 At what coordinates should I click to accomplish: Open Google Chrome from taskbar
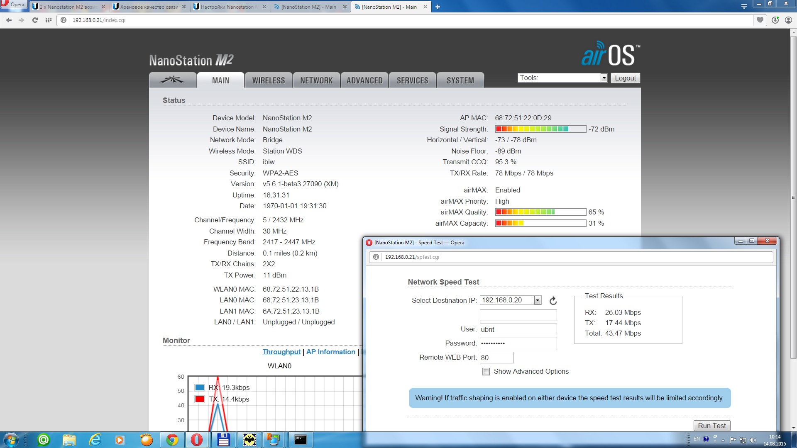click(x=172, y=440)
